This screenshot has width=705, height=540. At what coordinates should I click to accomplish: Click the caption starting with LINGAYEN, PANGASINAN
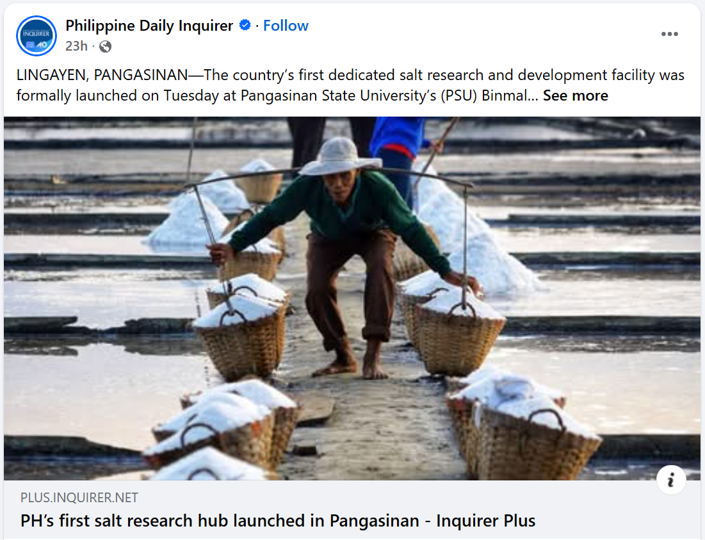click(x=351, y=85)
